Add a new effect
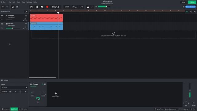The width and height of the screenshot is (197, 111). click(56, 94)
